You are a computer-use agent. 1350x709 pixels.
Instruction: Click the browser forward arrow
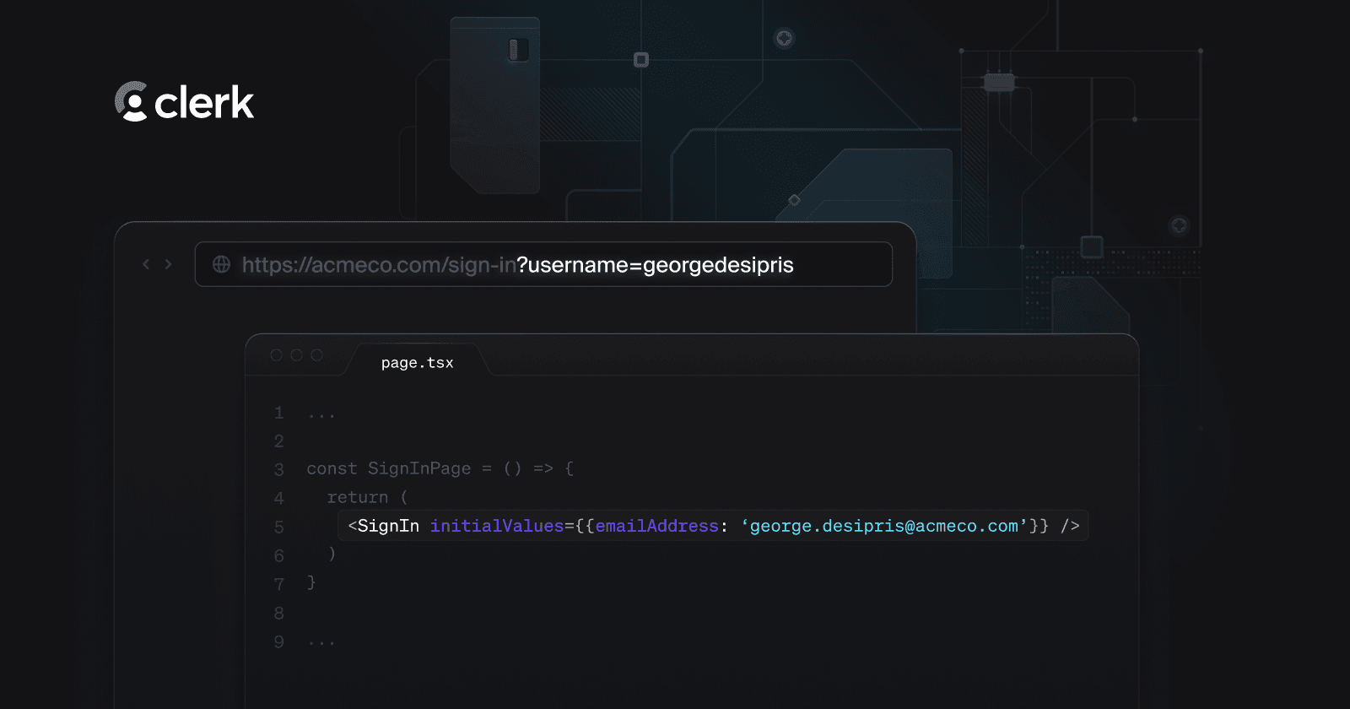[x=168, y=264]
